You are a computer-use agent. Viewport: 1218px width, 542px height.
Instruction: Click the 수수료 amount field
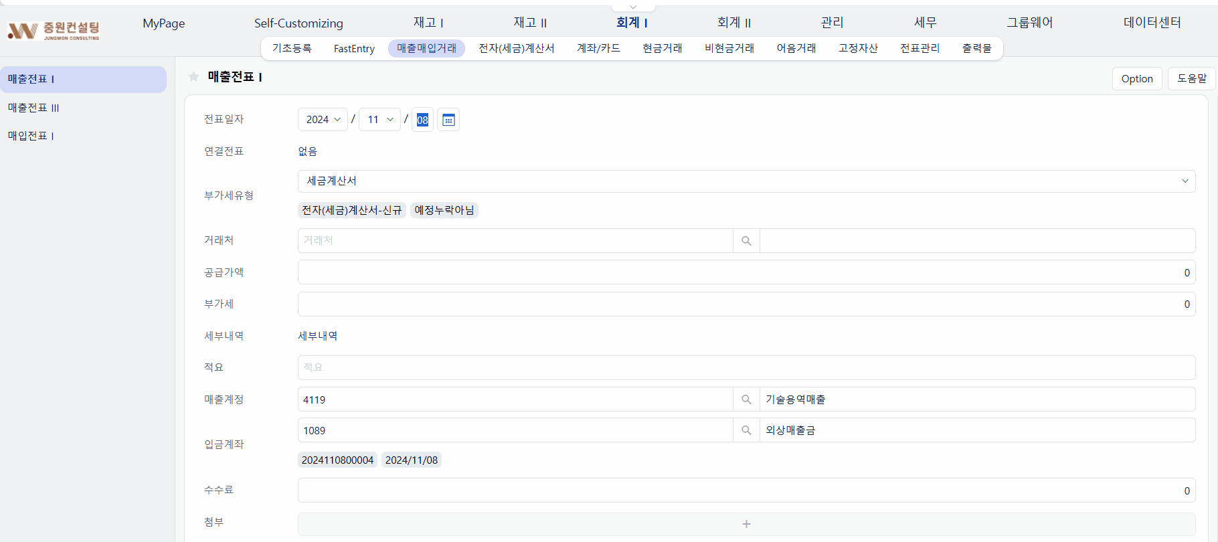(x=746, y=490)
